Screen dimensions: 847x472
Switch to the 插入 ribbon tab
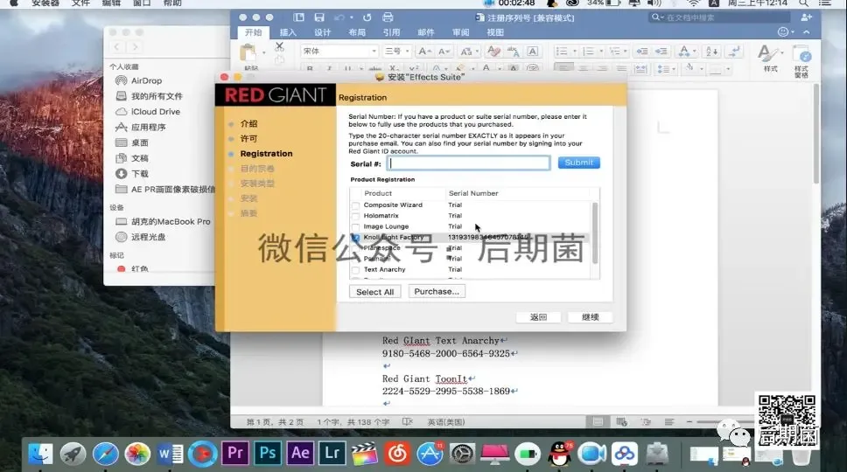pos(288,32)
